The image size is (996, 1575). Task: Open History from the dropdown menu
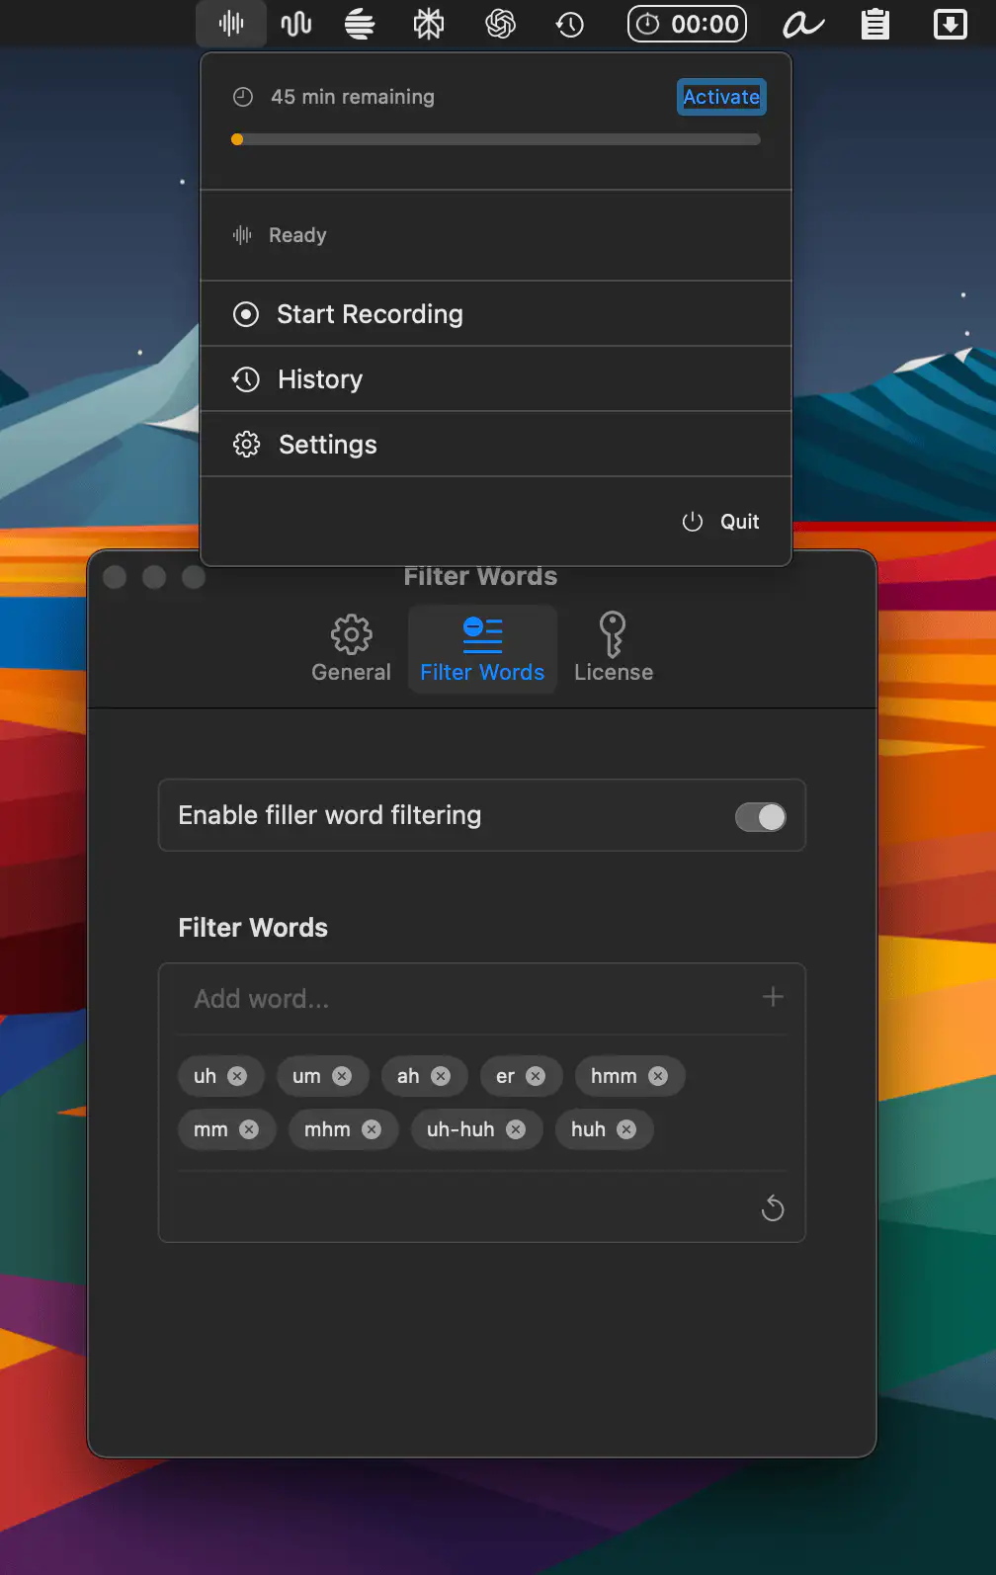(319, 379)
